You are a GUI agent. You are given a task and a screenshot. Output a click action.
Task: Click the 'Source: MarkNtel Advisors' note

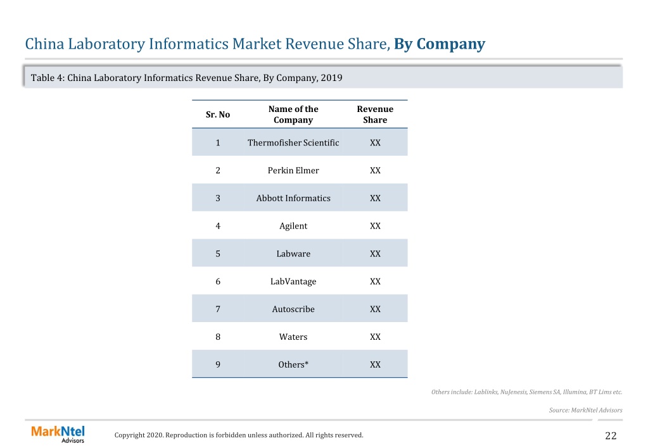click(x=585, y=410)
